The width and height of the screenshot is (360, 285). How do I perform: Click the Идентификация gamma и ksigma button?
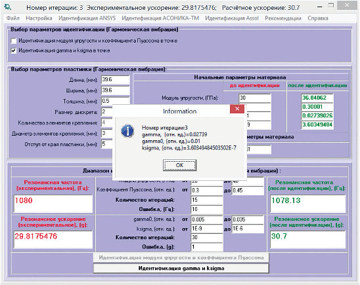pos(181,268)
